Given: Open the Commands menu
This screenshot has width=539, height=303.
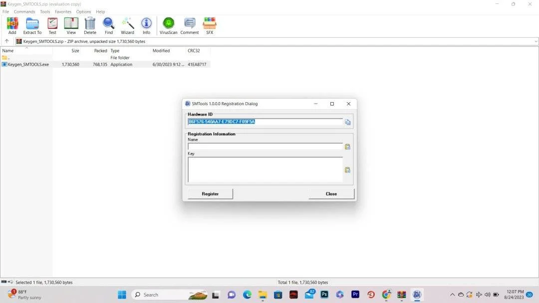Looking at the screenshot, I should coord(24,11).
